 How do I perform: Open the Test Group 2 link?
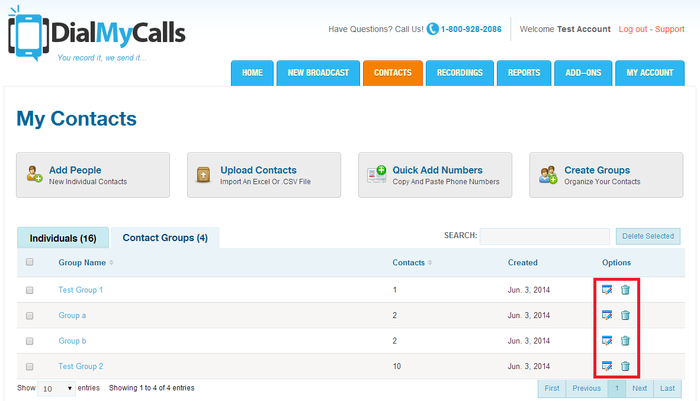[x=81, y=366]
